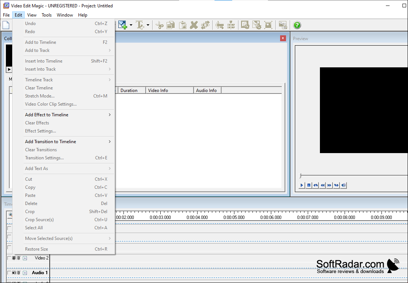Click the Effect Settings gear toolbar icon
408x283 pixels.
[x=245, y=25]
